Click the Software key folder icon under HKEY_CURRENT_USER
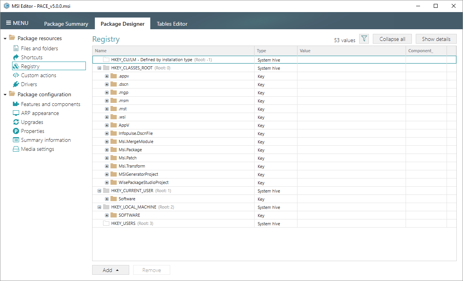This screenshot has width=463, height=281. 114,199
